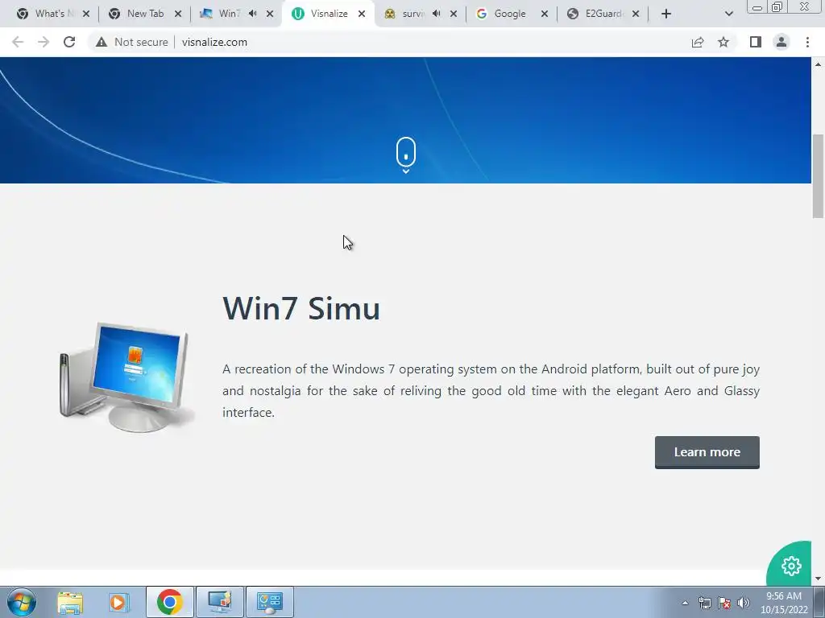Open the green settings gear button

click(791, 566)
